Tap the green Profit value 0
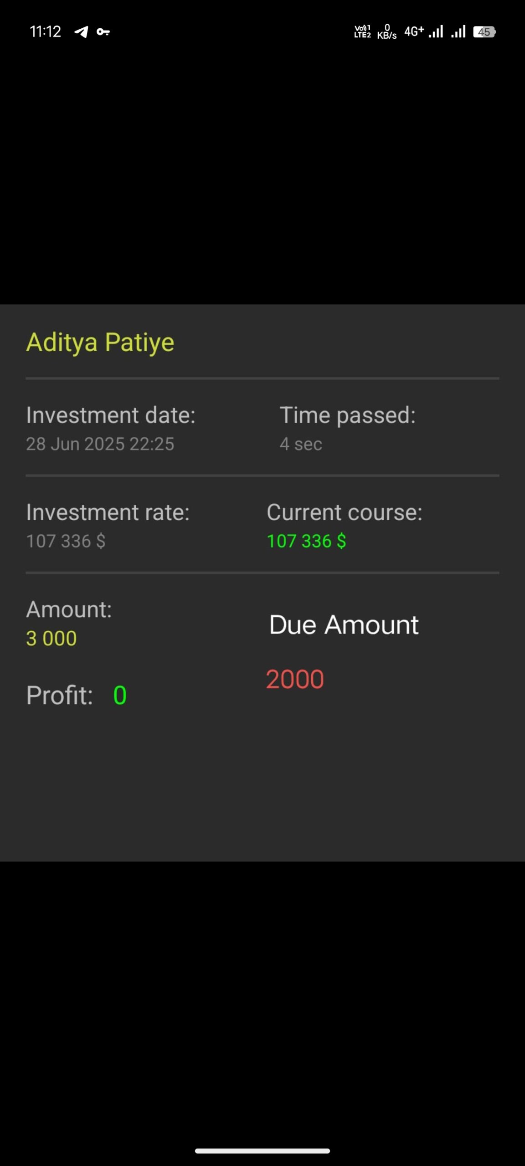This screenshot has height=1166, width=525. pos(120,695)
